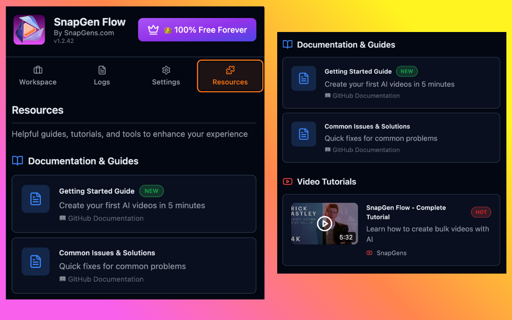The image size is (512, 320).
Task: Click the GitHub book glyph under Getting Started Guide
Action: pos(62,218)
